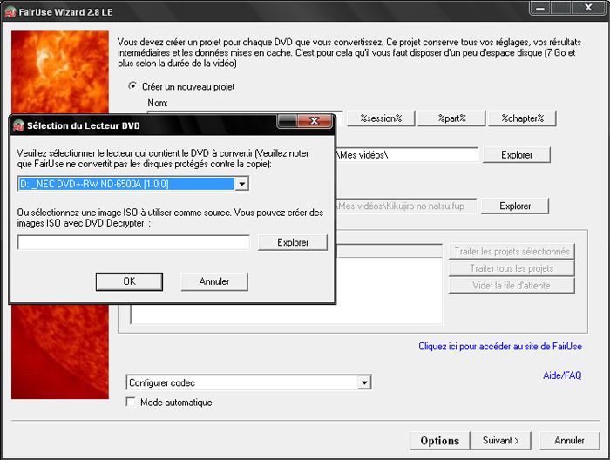Click the FairUse Wizard title bar icon
610x460 pixels.
pos(10,12)
